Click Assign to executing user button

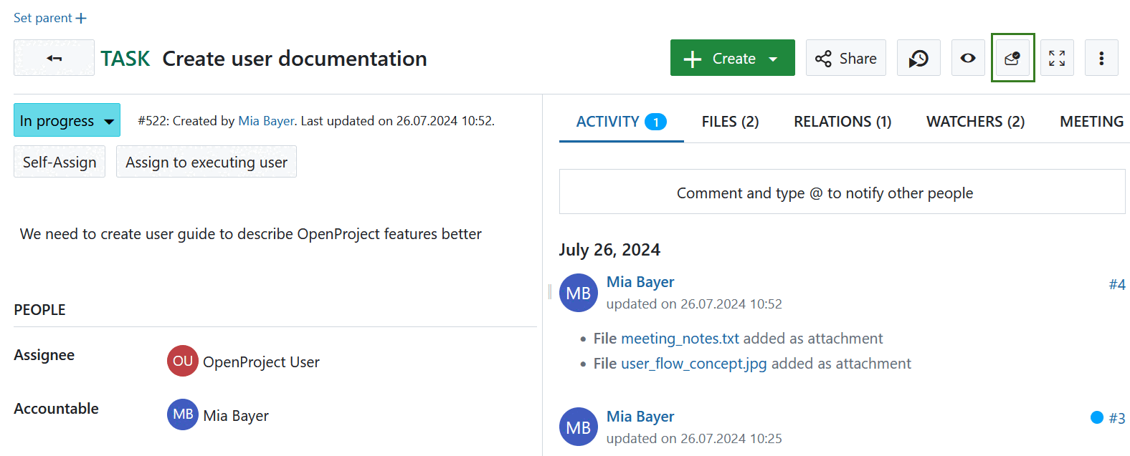(x=206, y=162)
